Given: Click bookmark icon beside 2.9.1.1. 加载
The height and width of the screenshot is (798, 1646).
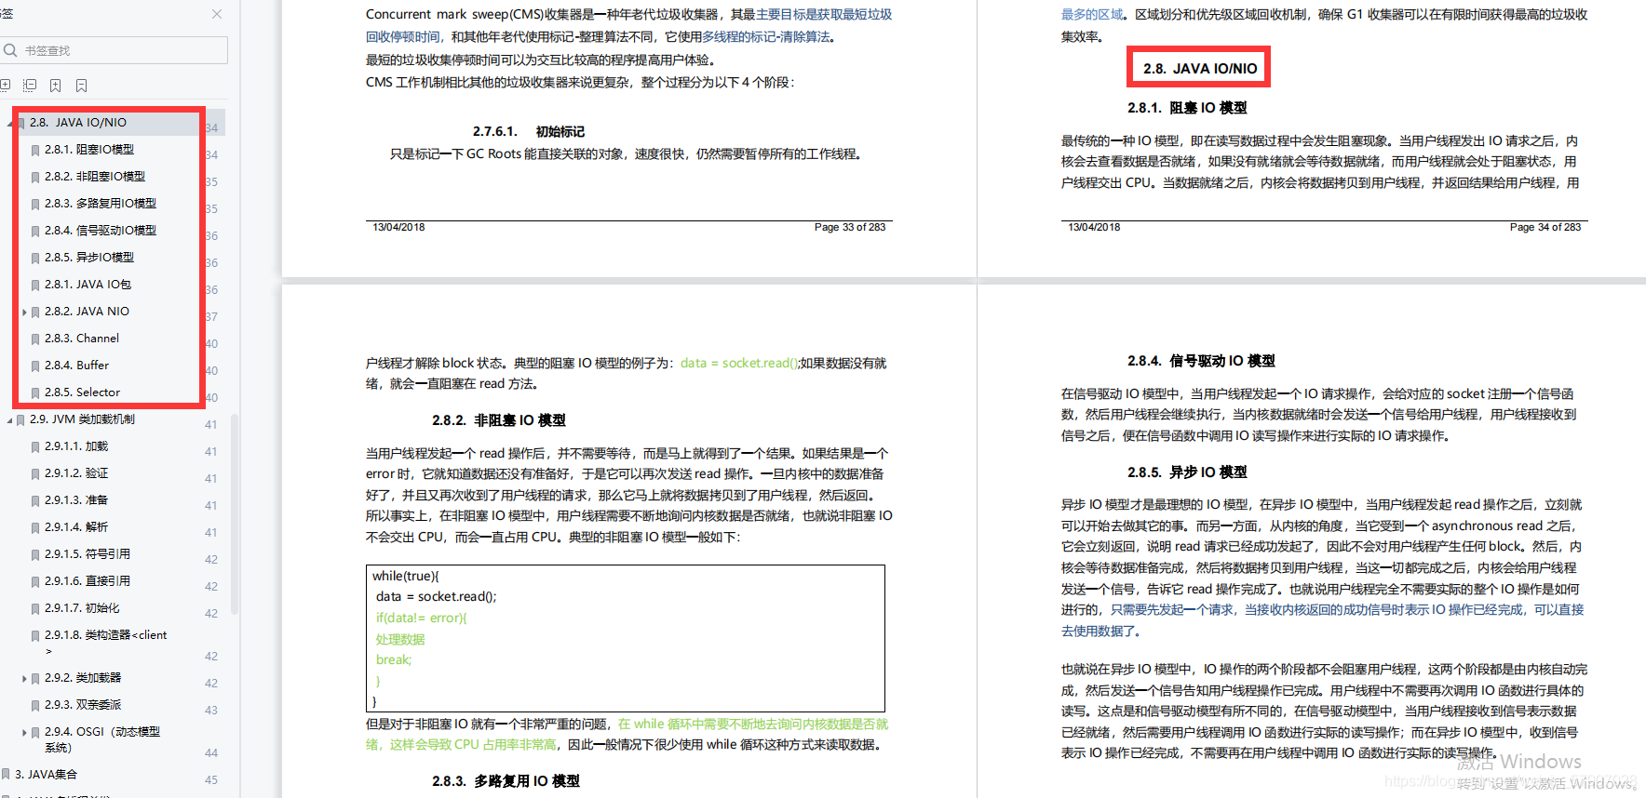Looking at the screenshot, I should pyautogui.click(x=35, y=446).
